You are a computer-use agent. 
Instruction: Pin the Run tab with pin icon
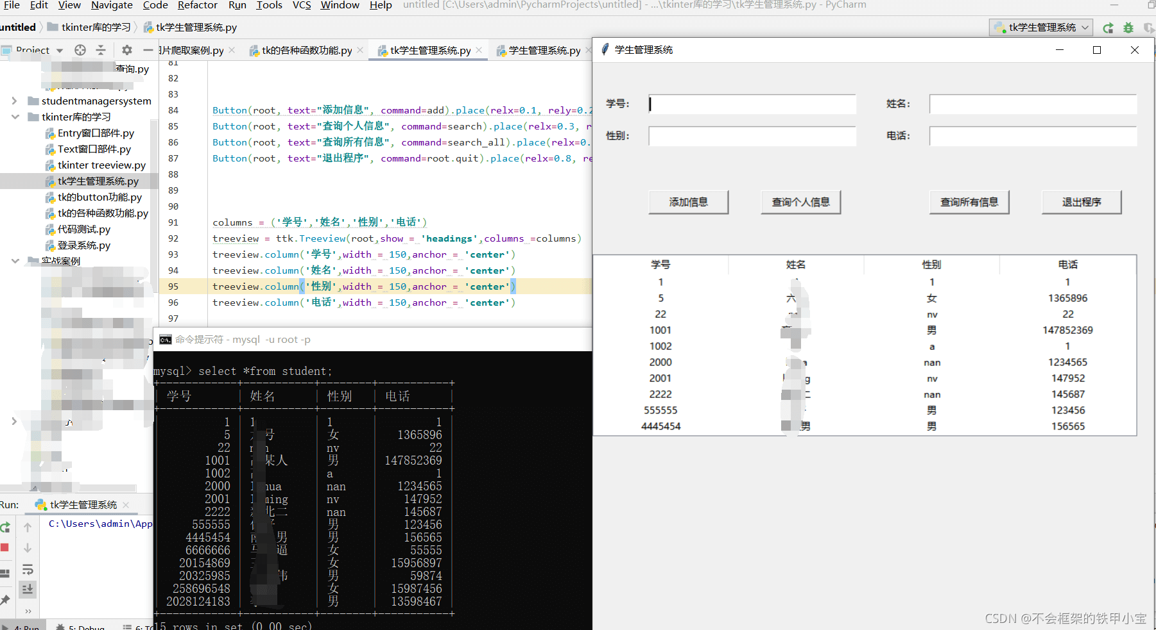[x=5, y=600]
